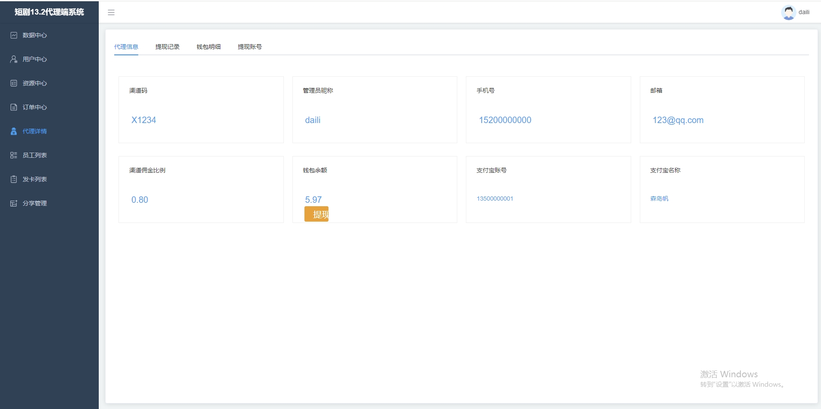Click the 钱包余额 card label

pos(315,170)
